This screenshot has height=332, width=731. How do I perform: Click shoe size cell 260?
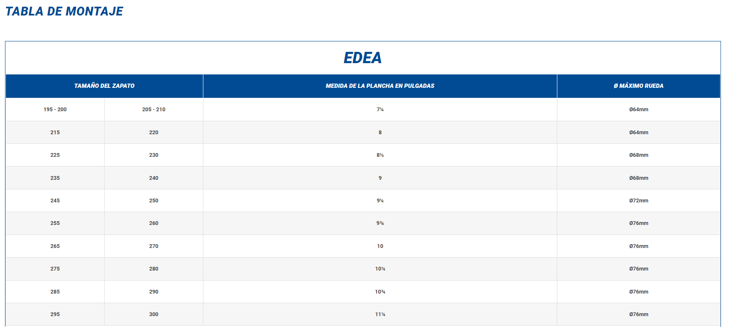click(x=154, y=223)
